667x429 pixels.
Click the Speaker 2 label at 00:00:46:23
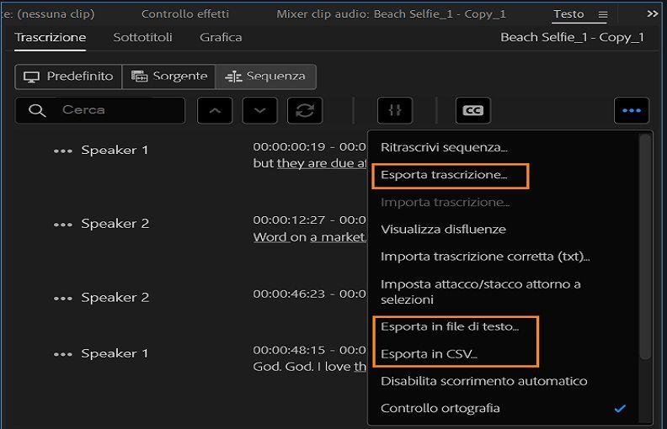(115, 298)
